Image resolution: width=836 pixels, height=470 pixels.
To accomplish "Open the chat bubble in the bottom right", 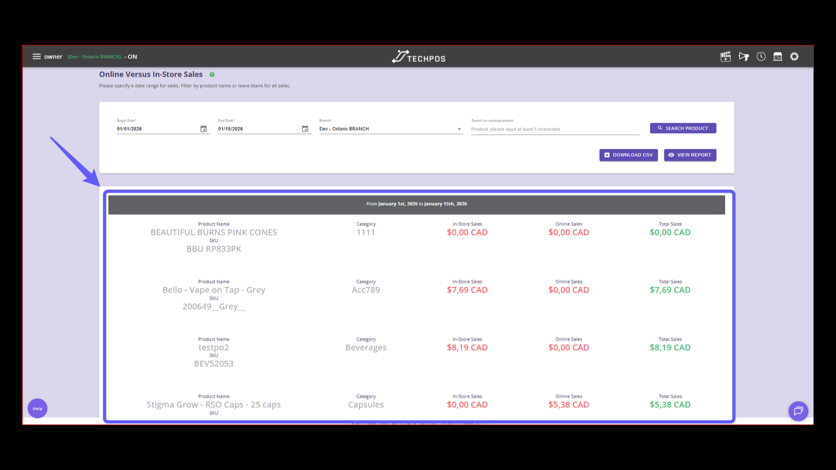I will 798,411.
